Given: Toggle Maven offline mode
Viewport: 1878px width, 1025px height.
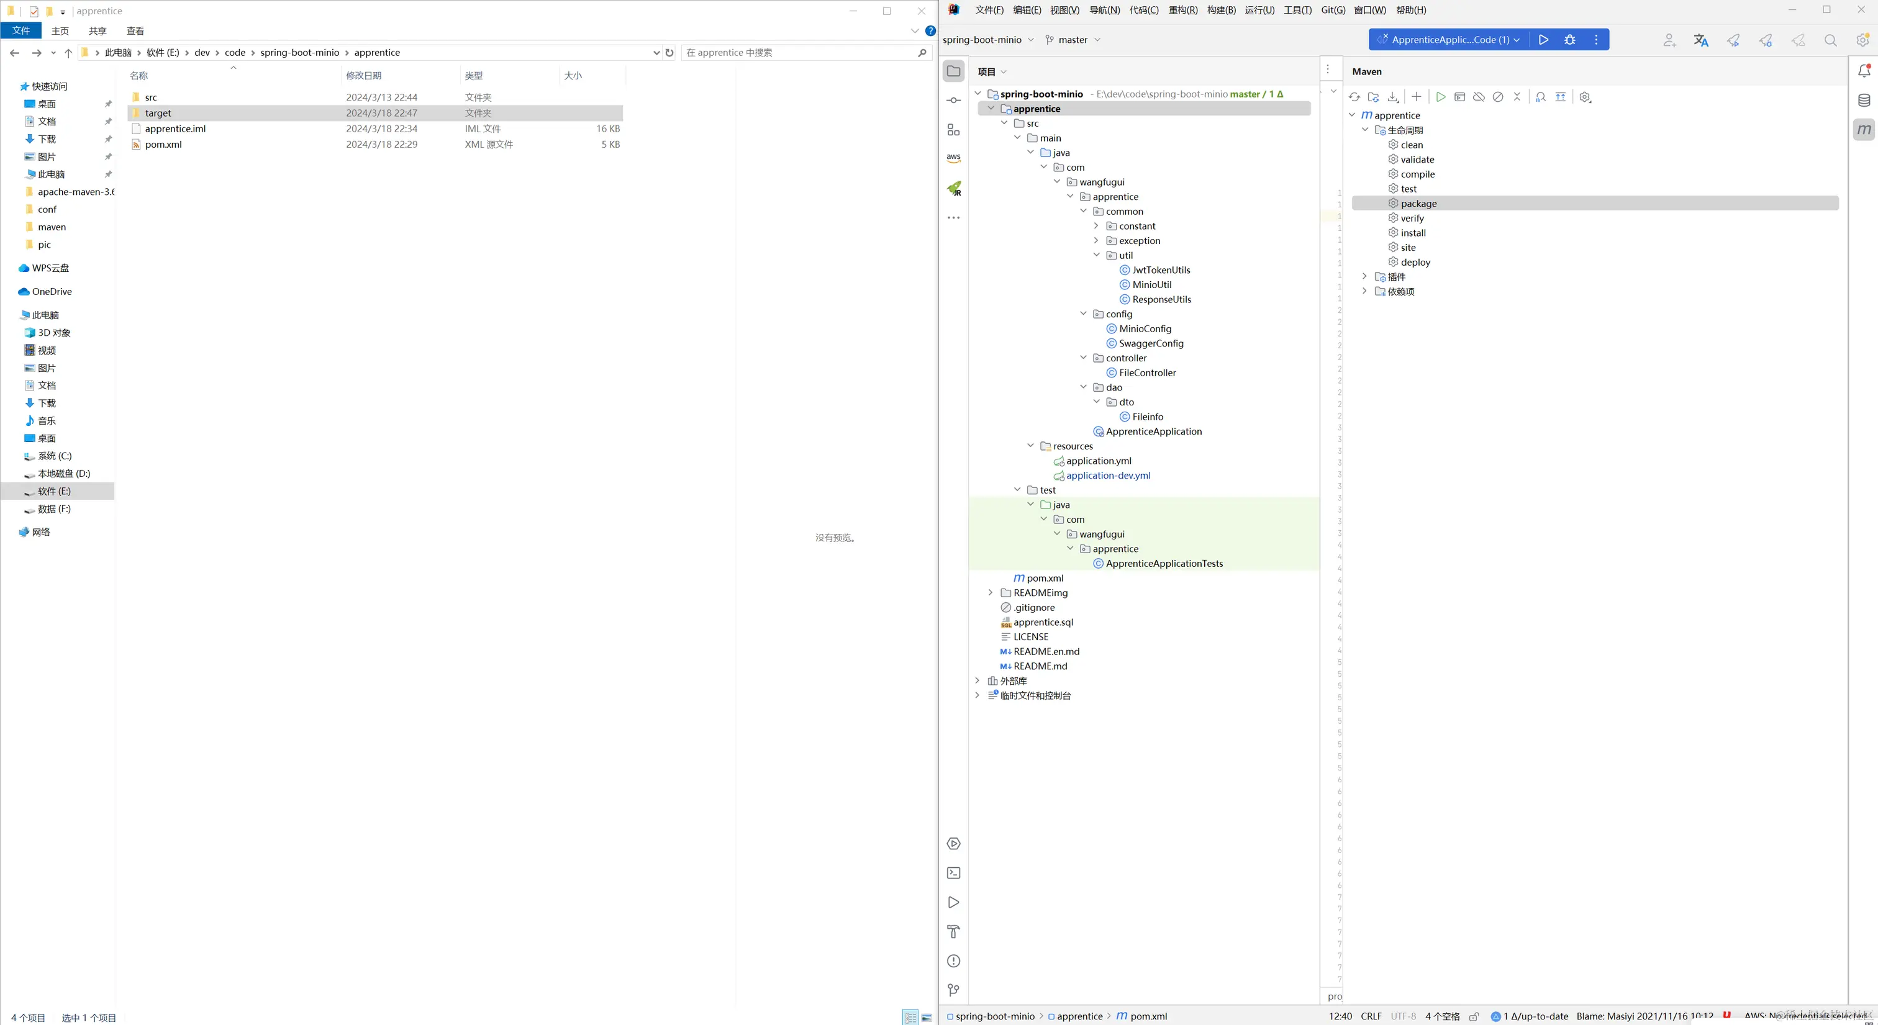Looking at the screenshot, I should tap(1479, 97).
